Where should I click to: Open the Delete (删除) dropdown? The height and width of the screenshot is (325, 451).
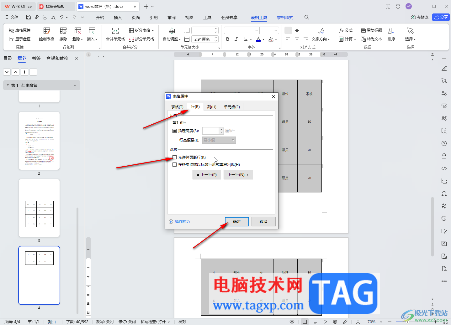(78, 34)
